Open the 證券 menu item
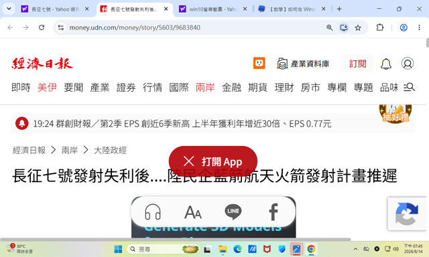 point(126,88)
